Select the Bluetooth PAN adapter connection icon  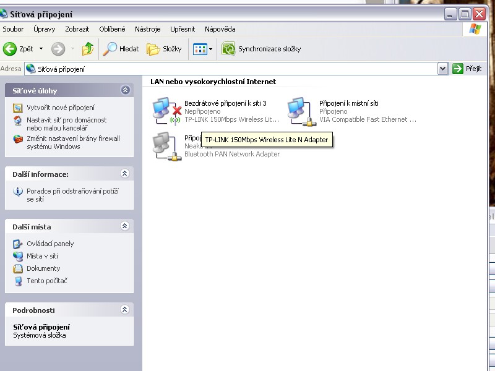pos(166,147)
